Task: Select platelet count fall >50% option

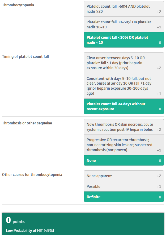Action: click(x=124, y=9)
